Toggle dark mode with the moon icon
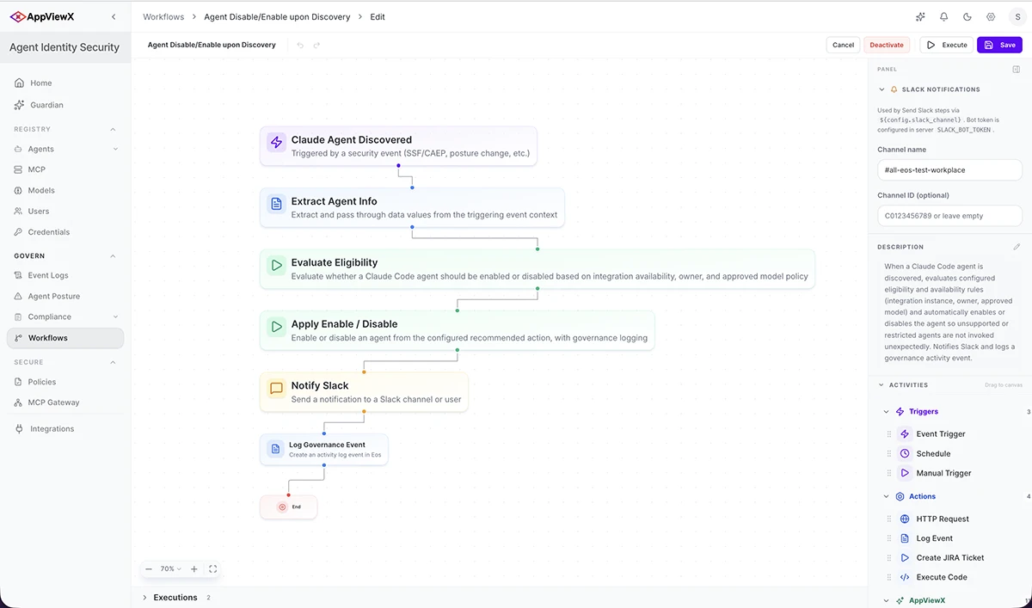Screen dimensions: 1032x608 (x=967, y=17)
